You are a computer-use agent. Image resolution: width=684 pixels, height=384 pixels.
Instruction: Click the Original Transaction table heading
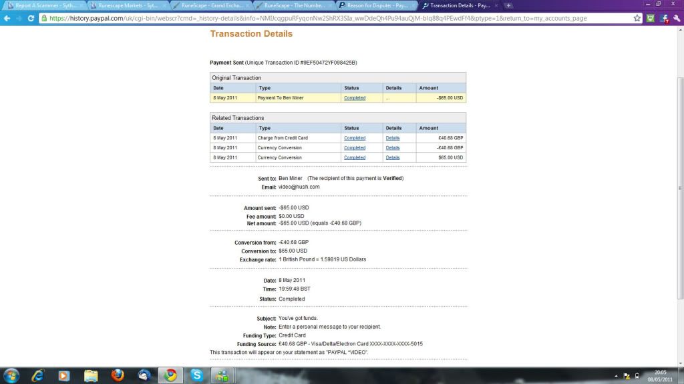click(236, 78)
